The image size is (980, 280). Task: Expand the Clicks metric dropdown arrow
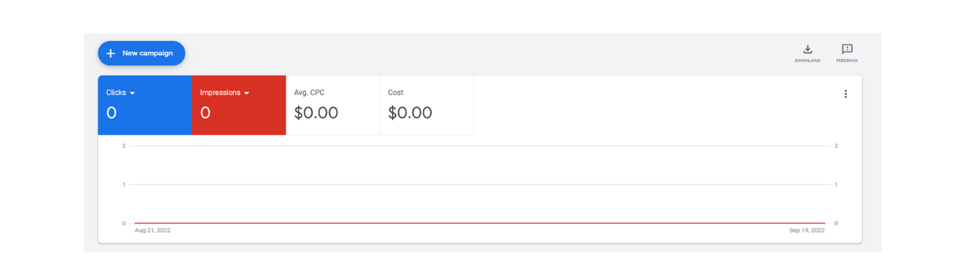[x=132, y=93]
